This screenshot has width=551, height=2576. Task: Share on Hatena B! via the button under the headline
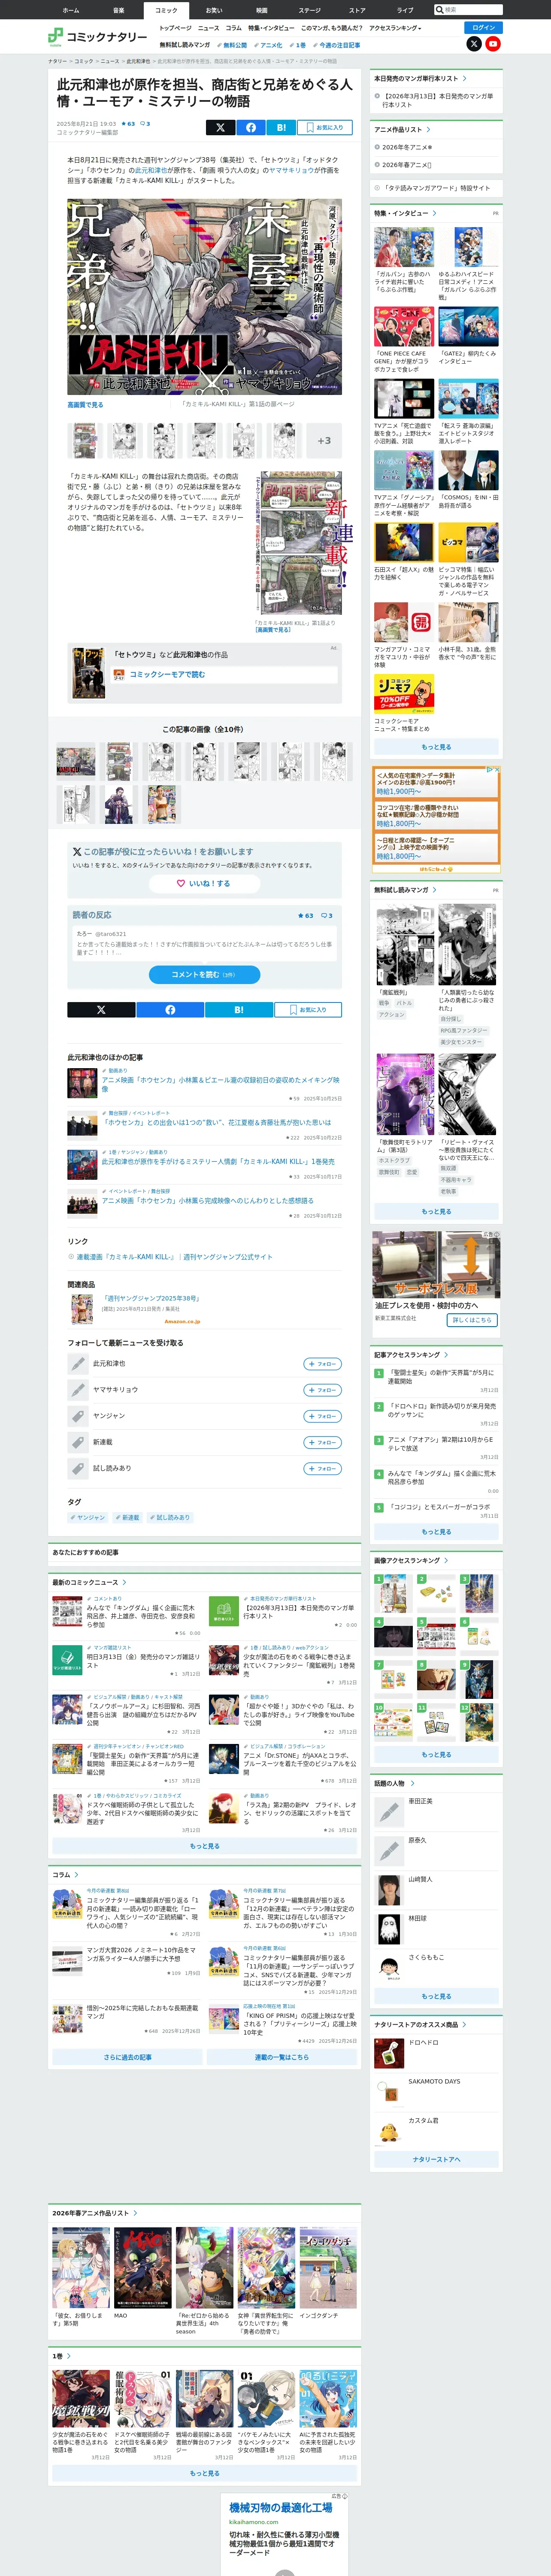tap(281, 127)
